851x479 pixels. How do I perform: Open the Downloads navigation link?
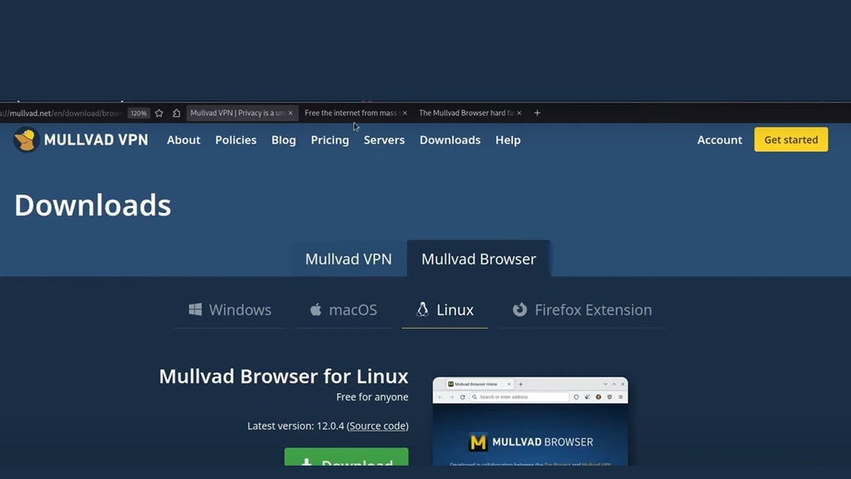[450, 140]
